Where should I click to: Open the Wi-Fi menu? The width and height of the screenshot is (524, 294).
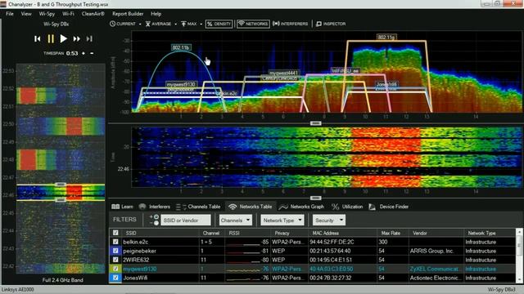pos(68,14)
